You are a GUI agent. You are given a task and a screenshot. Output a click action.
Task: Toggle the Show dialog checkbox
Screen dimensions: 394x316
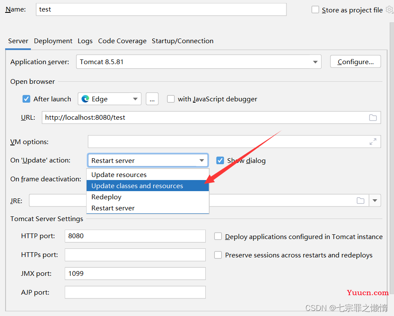coord(220,160)
